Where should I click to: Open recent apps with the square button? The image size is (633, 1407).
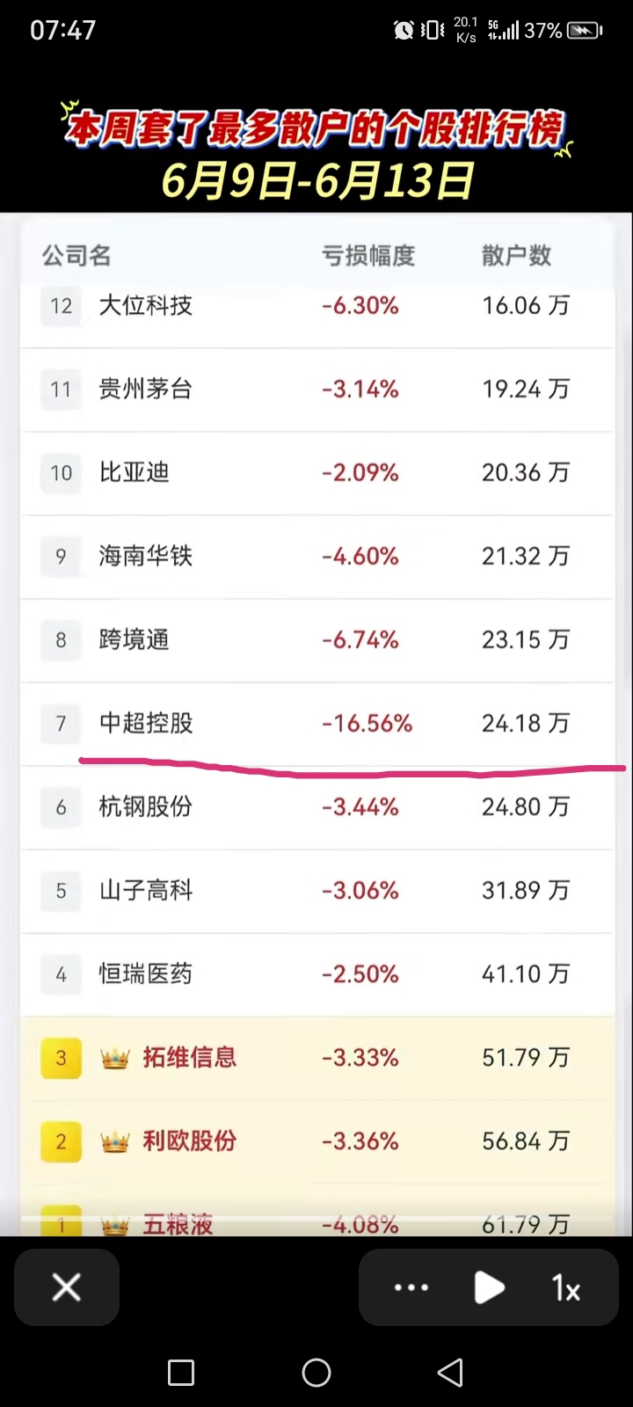click(x=181, y=1373)
